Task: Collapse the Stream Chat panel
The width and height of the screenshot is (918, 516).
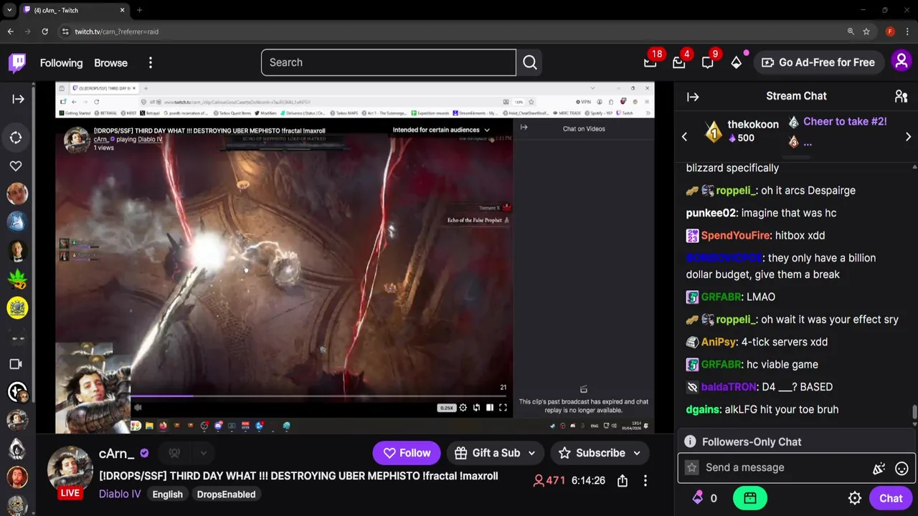Action: pyautogui.click(x=693, y=97)
